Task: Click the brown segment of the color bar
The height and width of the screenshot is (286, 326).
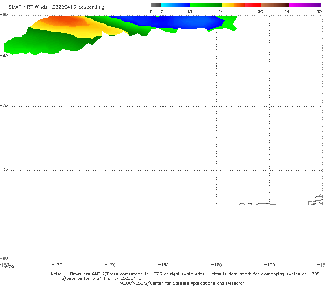Action: pyautogui.click(x=274, y=5)
